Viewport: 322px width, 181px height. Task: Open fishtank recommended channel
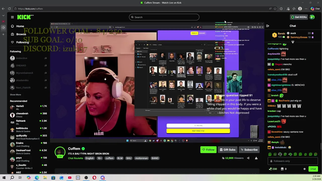pos(28,122)
